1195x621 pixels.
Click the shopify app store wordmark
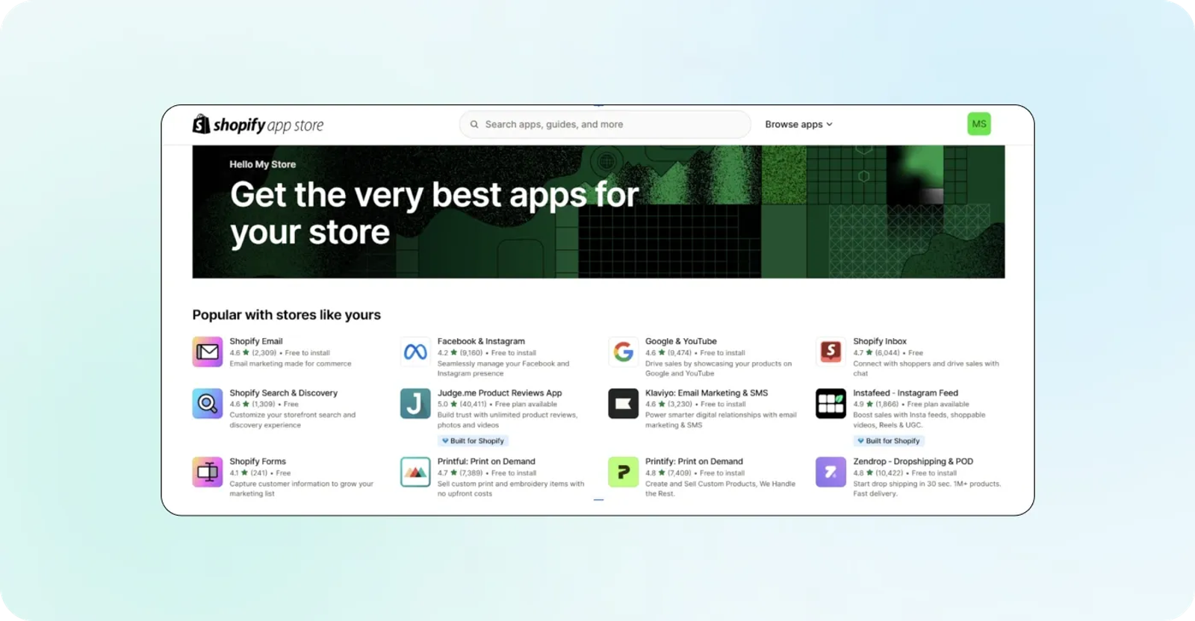(x=268, y=125)
